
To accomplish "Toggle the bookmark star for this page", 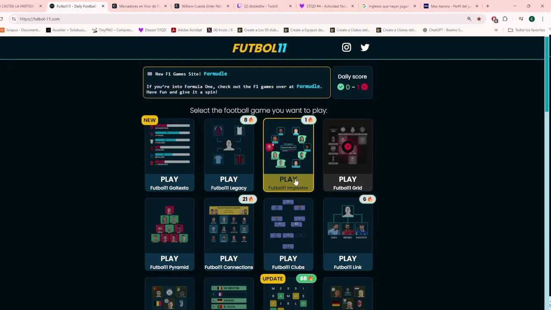I will (x=479, y=19).
